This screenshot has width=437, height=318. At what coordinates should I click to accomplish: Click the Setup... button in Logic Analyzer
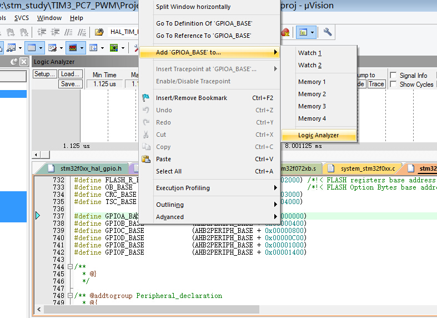pyautogui.click(x=45, y=74)
